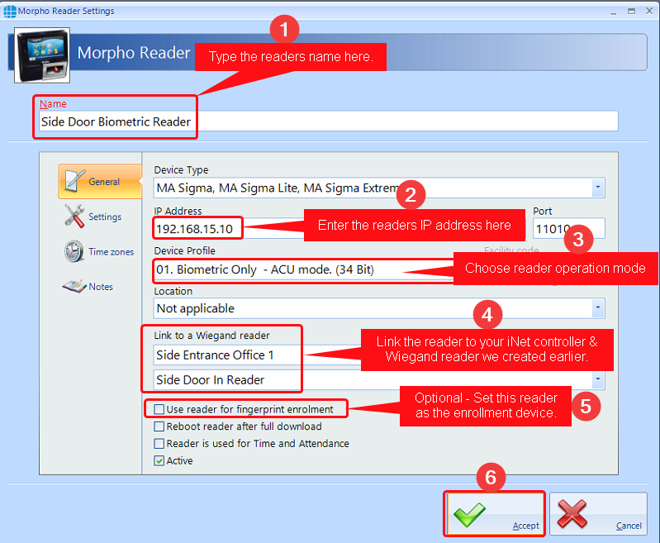This screenshot has height=543, width=660.
Task: Click the IP Address label
Action: pyautogui.click(x=178, y=211)
